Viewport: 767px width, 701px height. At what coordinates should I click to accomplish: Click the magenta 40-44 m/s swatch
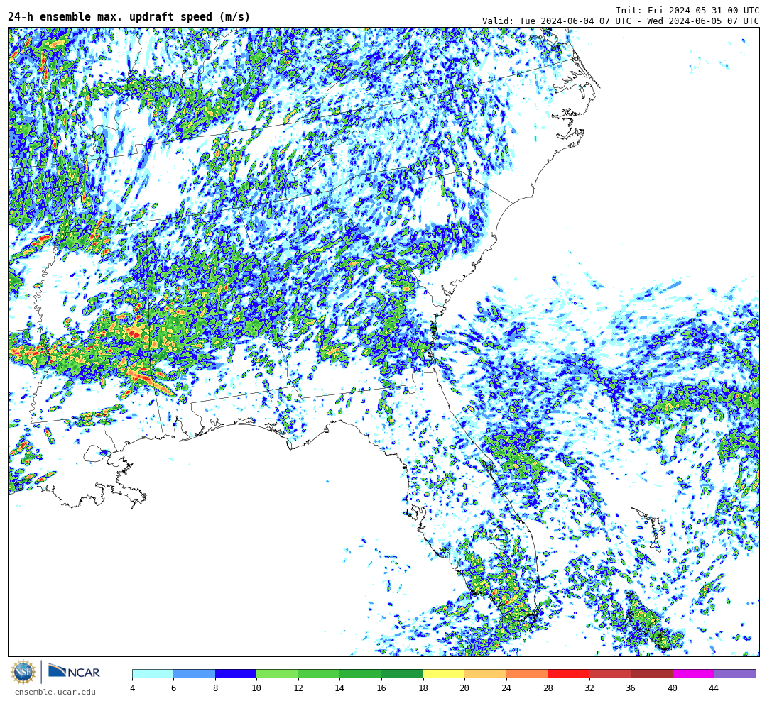point(693,673)
